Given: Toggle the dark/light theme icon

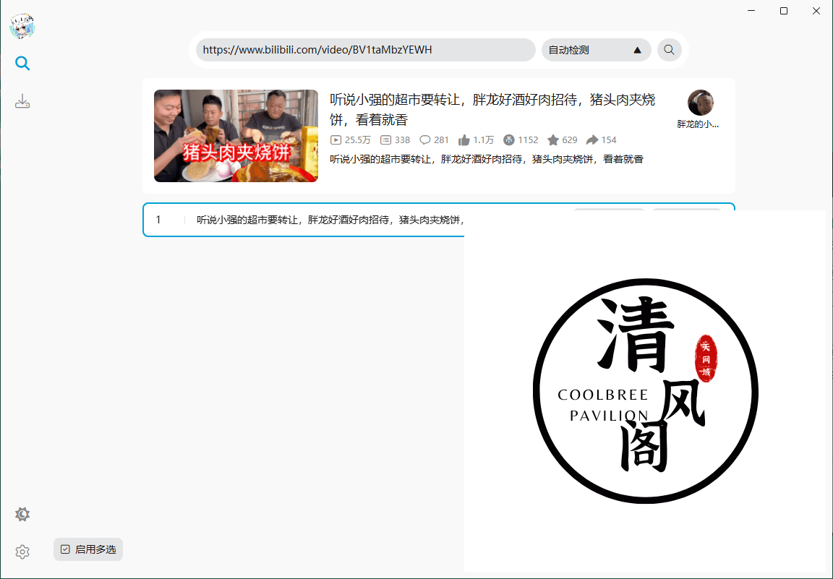Looking at the screenshot, I should point(22,514).
